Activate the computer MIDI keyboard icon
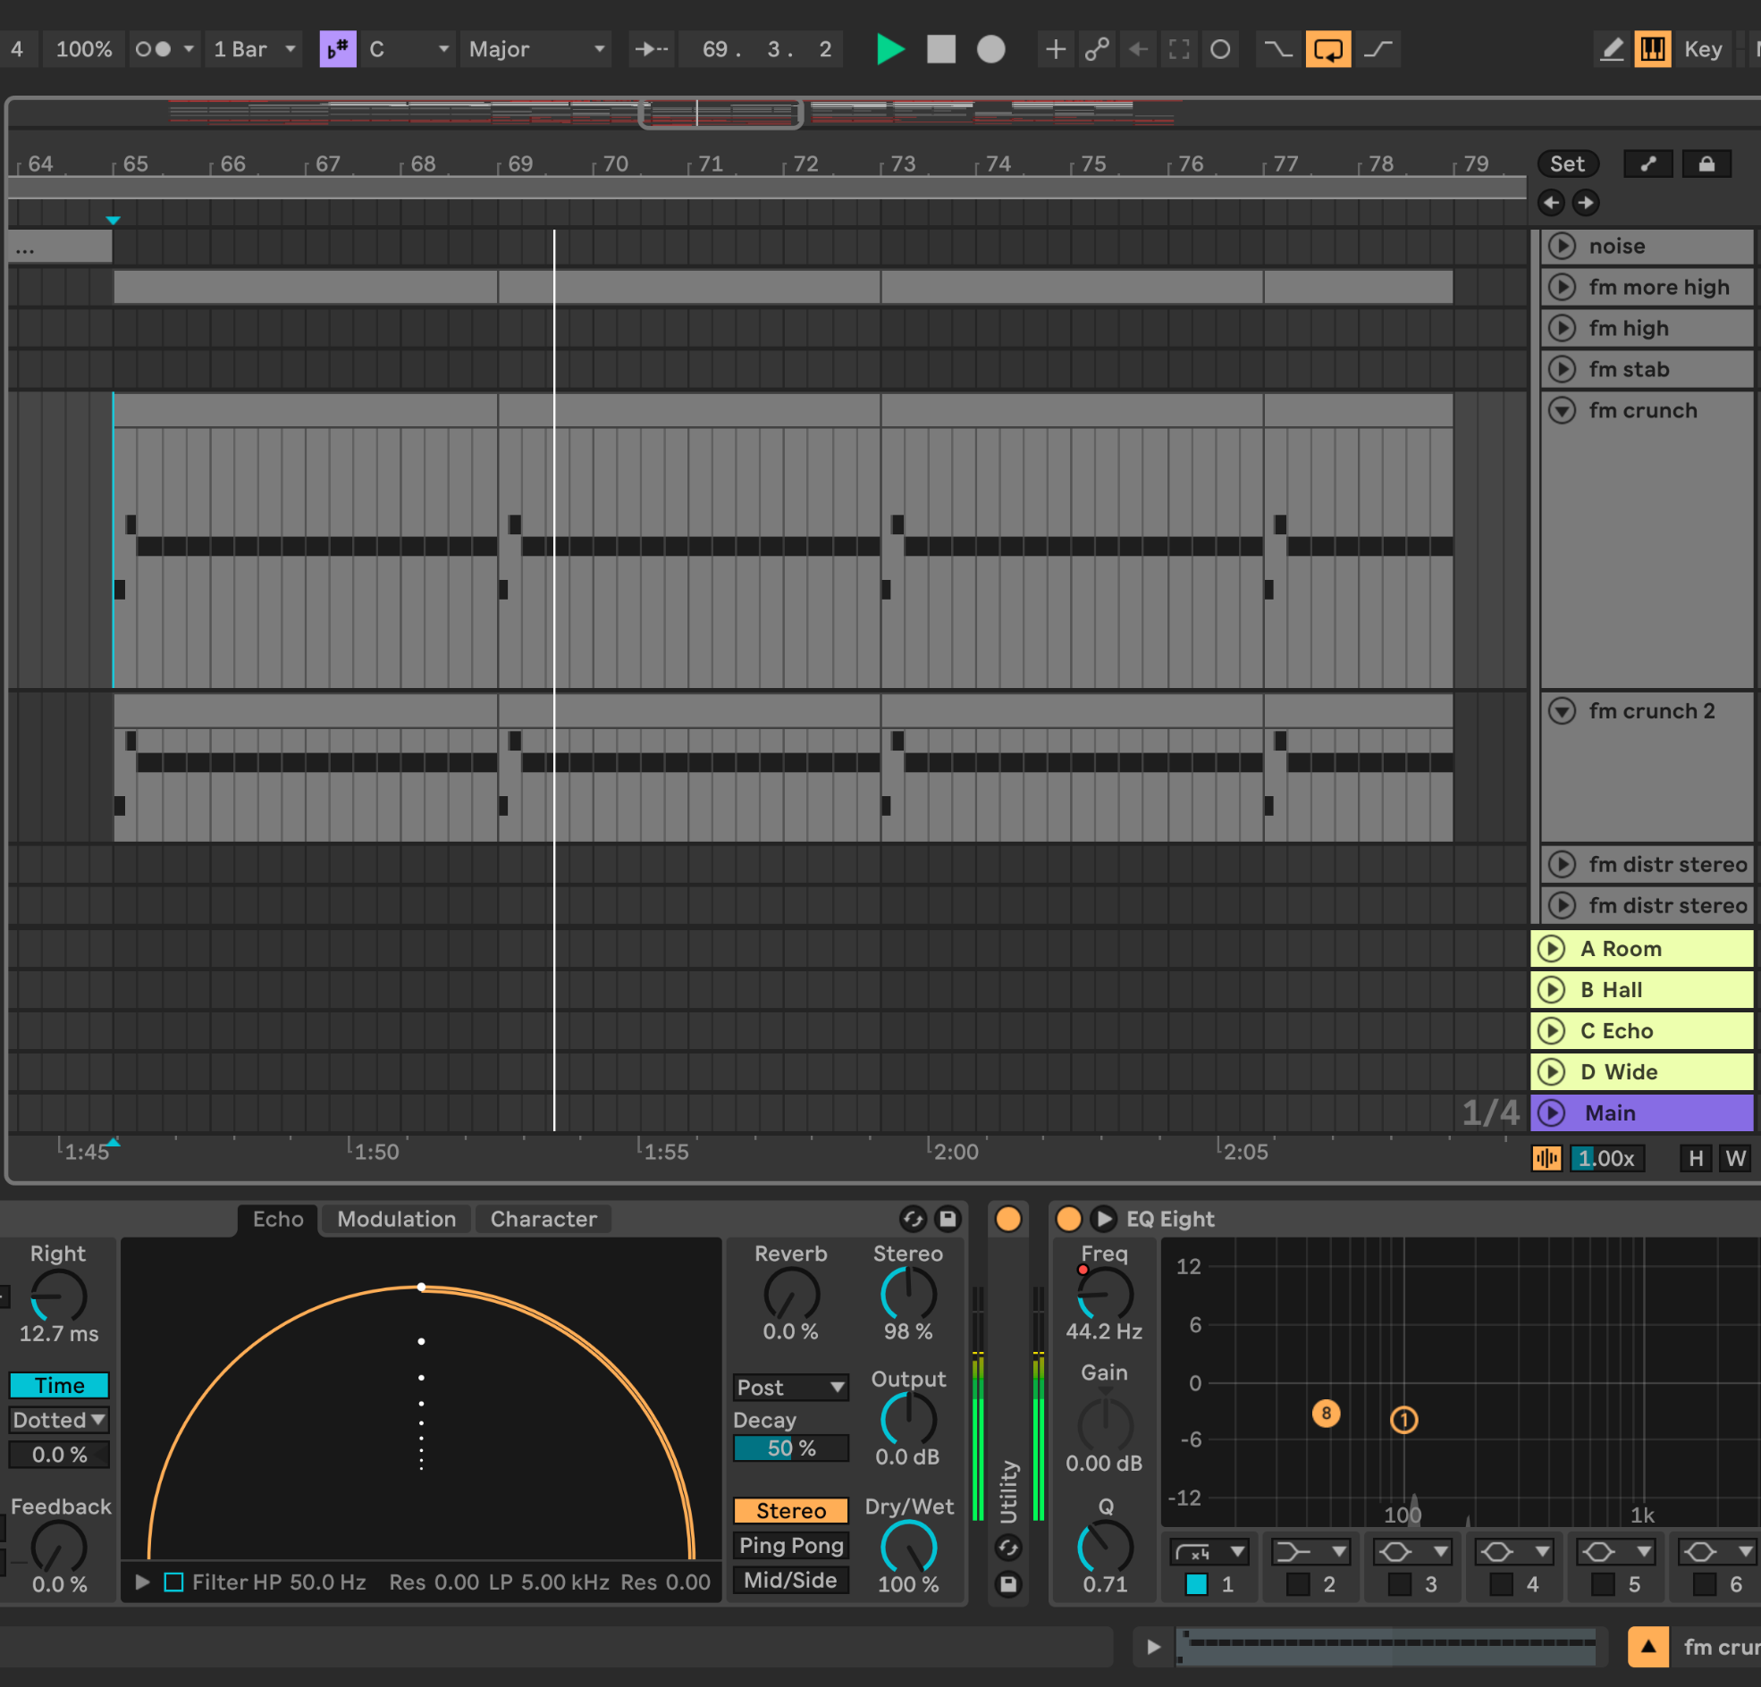The width and height of the screenshot is (1761, 1687). [x=1653, y=49]
